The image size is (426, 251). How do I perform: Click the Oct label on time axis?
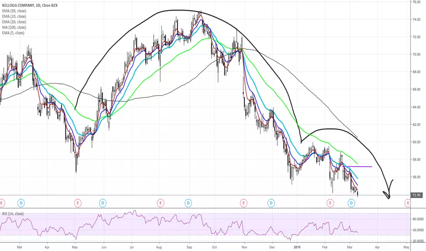(214, 247)
